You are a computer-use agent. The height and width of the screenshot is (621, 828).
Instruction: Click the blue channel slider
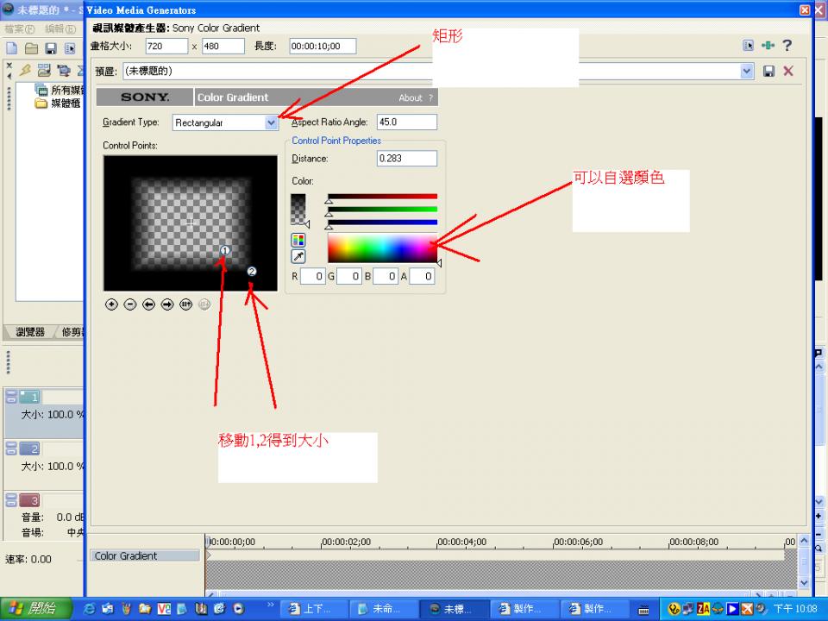(382, 223)
